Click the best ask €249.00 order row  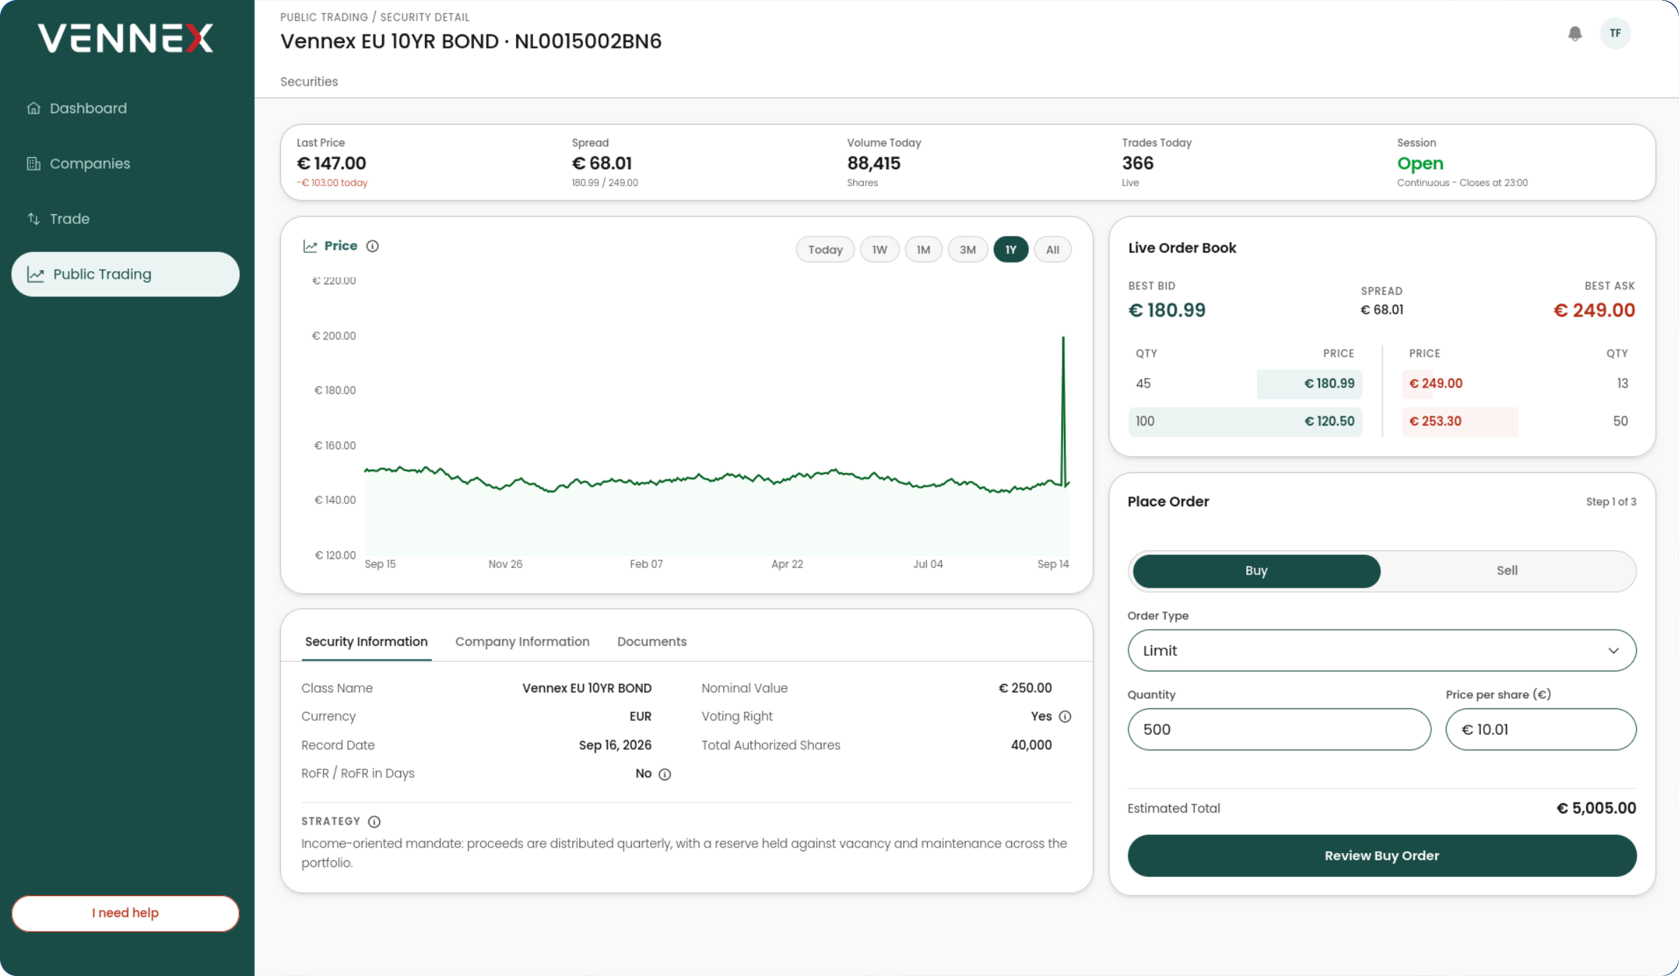click(x=1518, y=383)
